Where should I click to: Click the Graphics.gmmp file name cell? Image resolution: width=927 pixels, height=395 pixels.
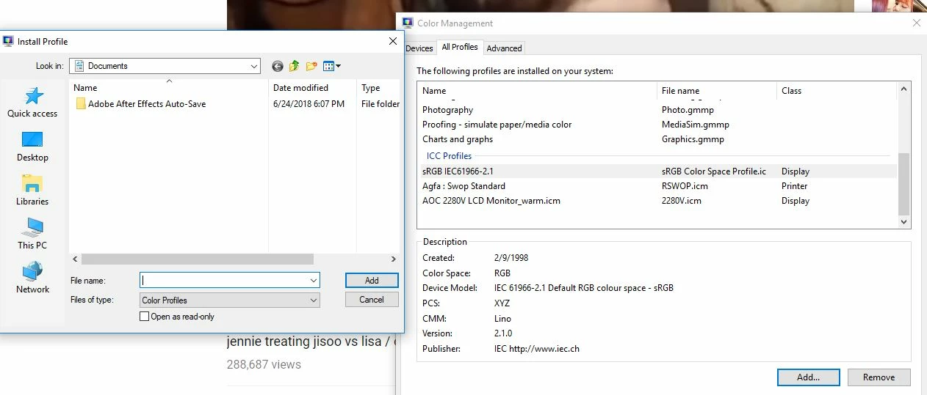(x=693, y=139)
